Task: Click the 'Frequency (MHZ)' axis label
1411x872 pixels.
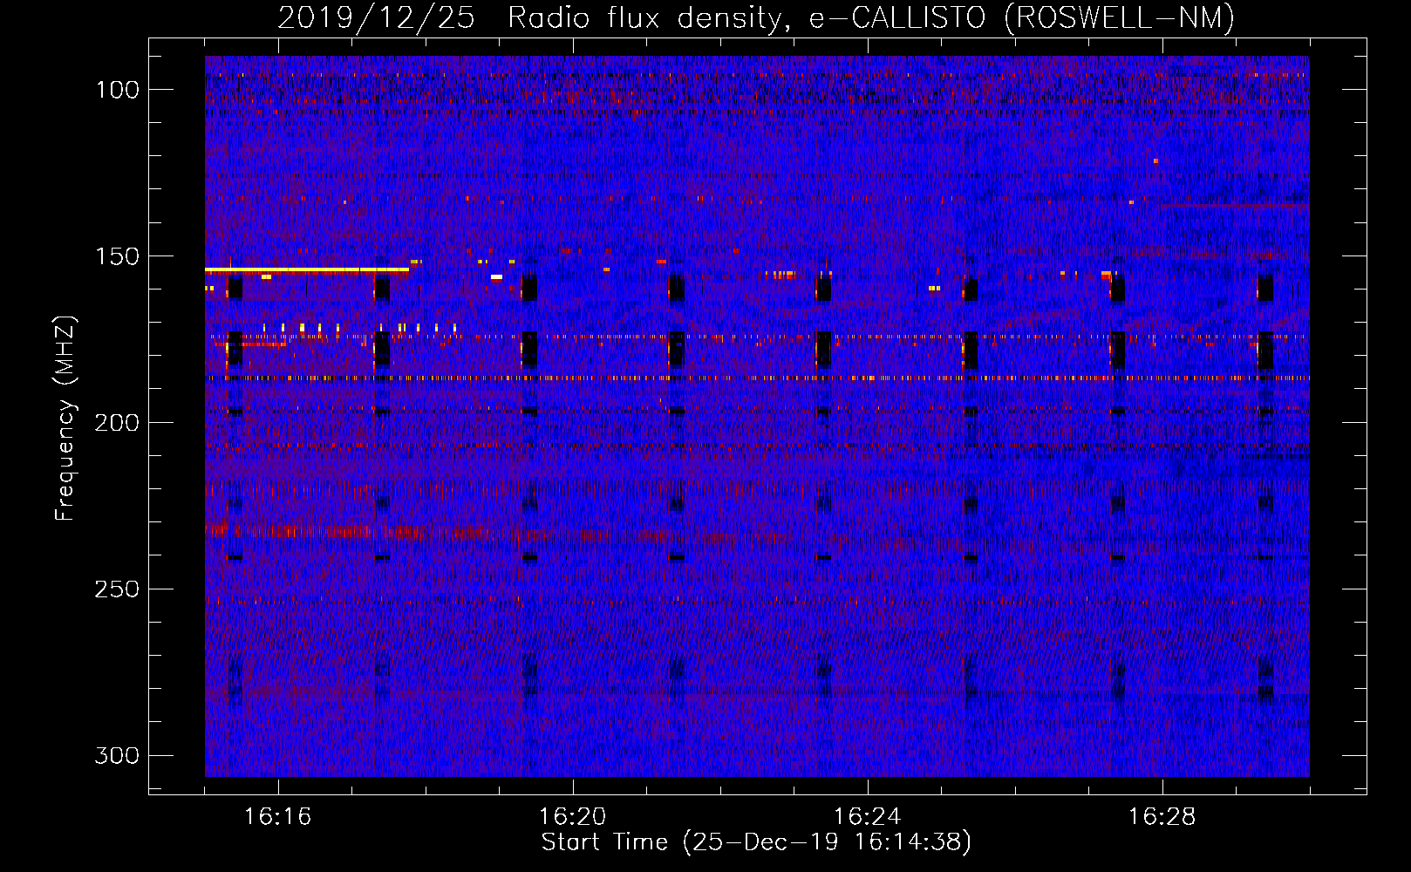Action: pyautogui.click(x=65, y=418)
